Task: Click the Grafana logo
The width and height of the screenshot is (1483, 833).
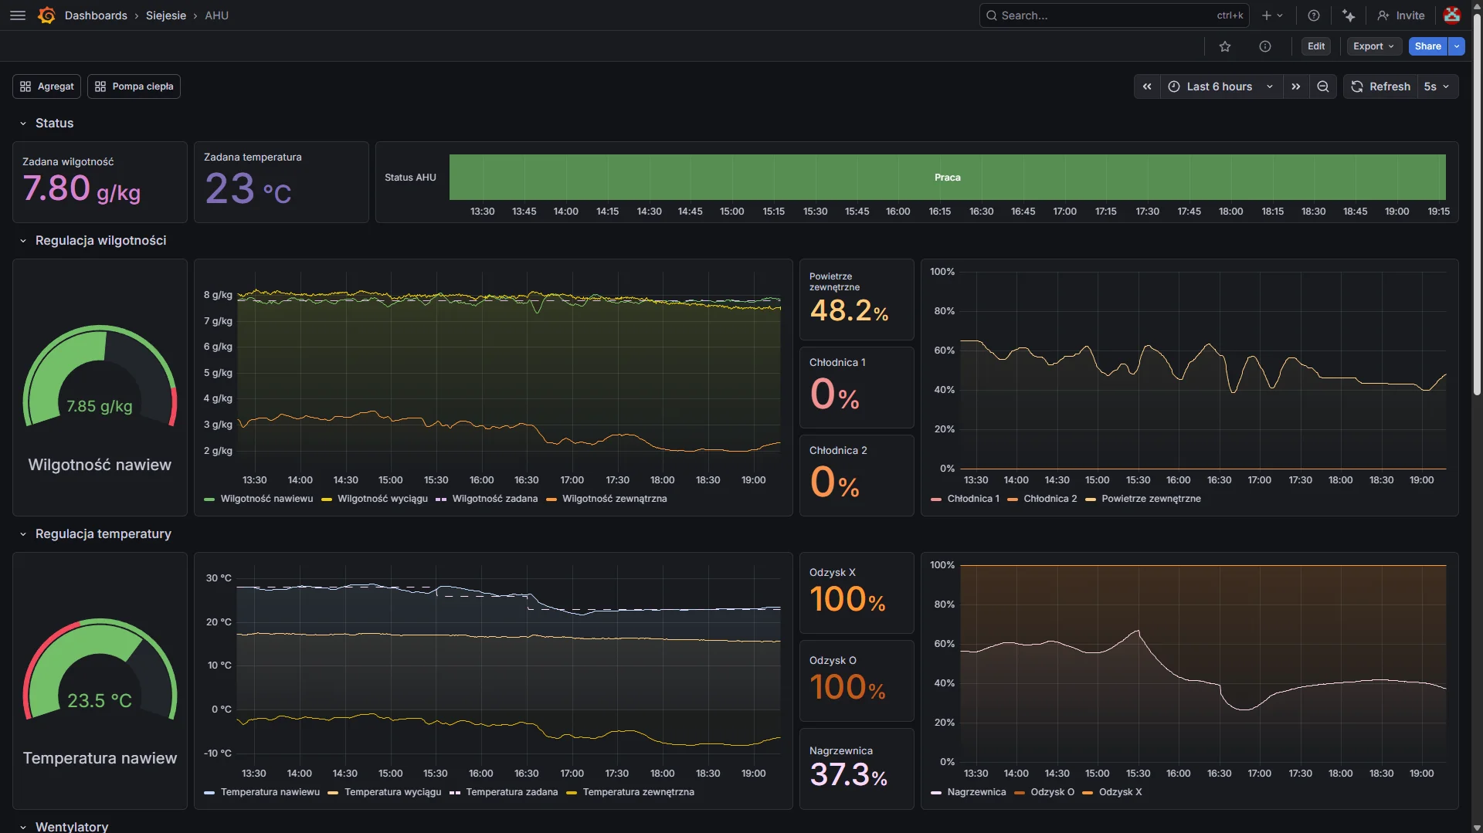Action: (x=46, y=15)
